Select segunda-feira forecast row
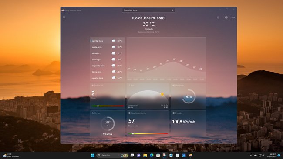Image resolution: width=283 pixels, height=159 pixels. 108,66
